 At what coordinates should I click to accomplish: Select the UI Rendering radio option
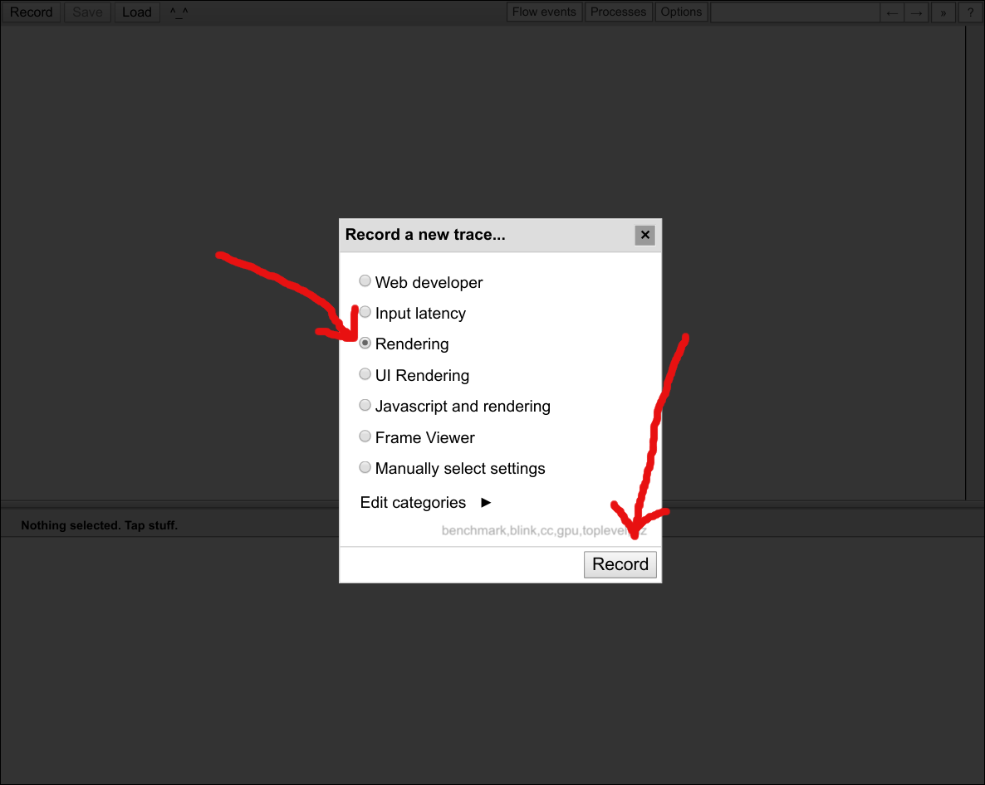click(x=365, y=374)
